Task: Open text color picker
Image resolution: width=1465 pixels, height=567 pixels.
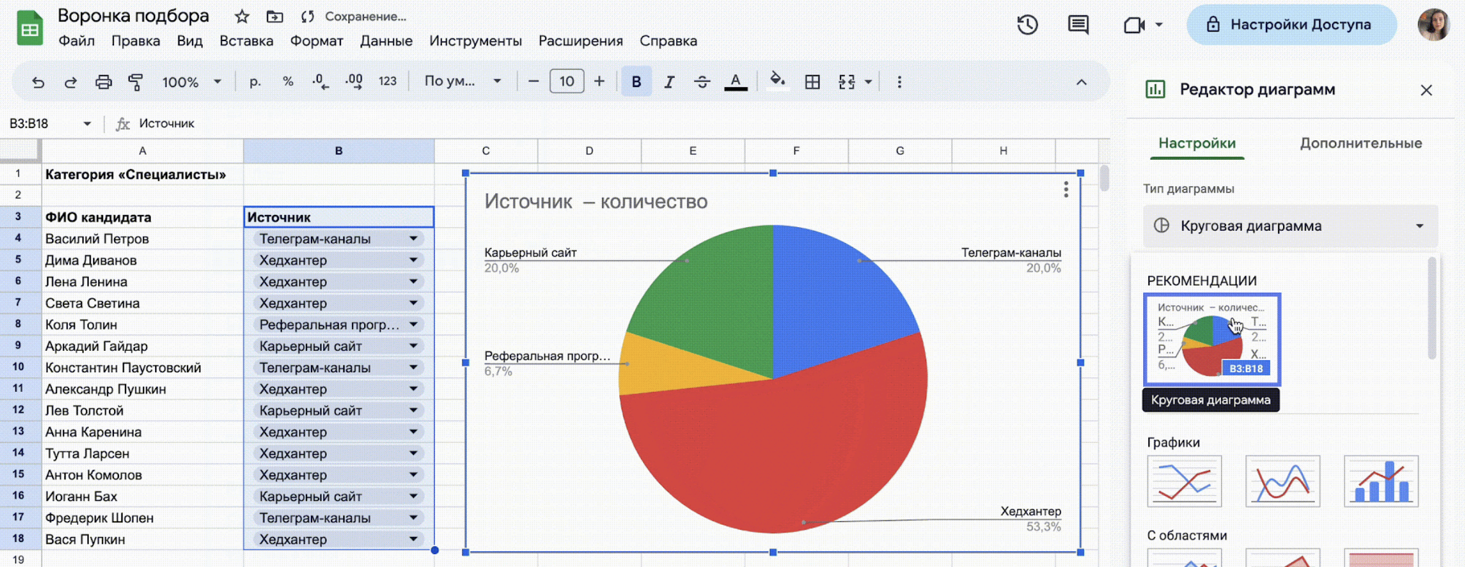Action: [x=736, y=81]
